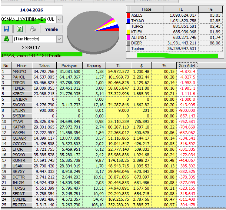Select the DCTTR stock cell
Image resolution: width=226 pixels, height=210 pixels.
coord(21,177)
